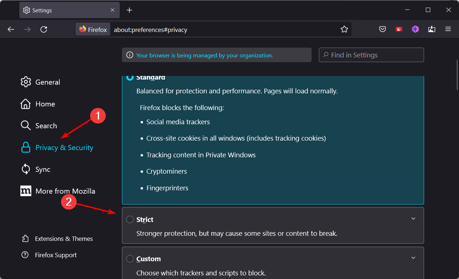Focus the Find in Settings search box

(x=371, y=55)
